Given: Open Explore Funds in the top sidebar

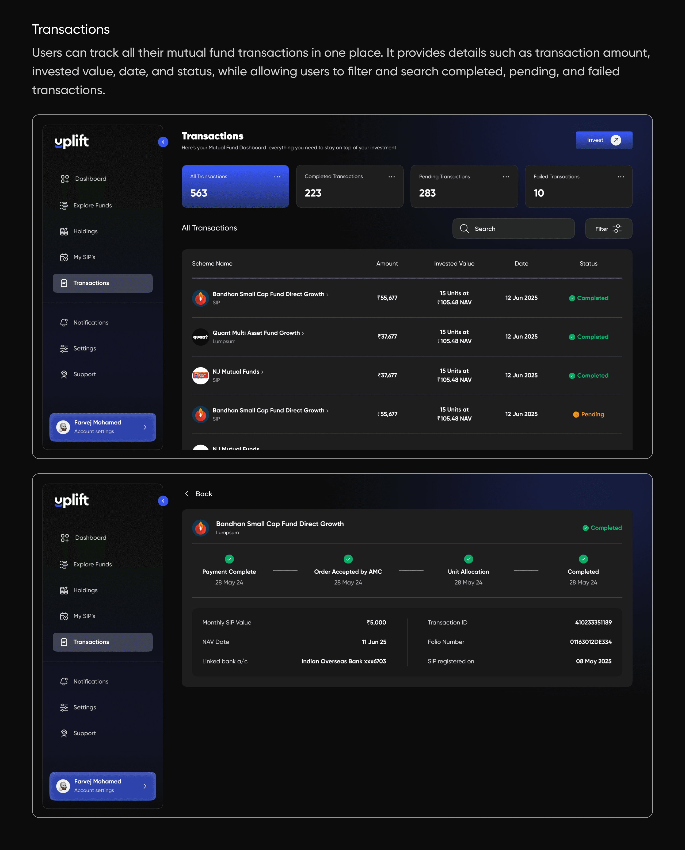Looking at the screenshot, I should [x=92, y=205].
